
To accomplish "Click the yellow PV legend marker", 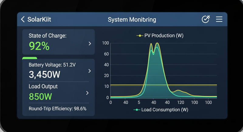I will [x=140, y=36].
